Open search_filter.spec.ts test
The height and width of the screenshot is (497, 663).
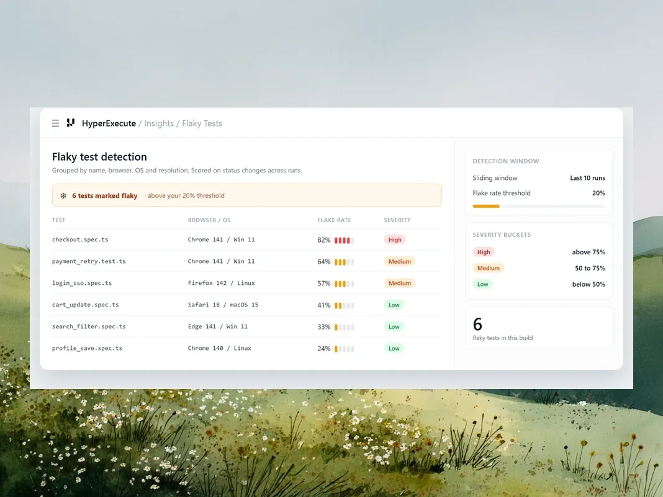pos(89,327)
